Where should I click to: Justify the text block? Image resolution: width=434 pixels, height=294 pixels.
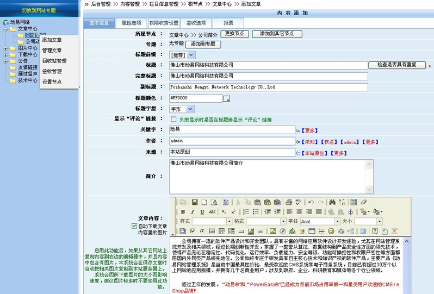pyautogui.click(x=319, y=212)
